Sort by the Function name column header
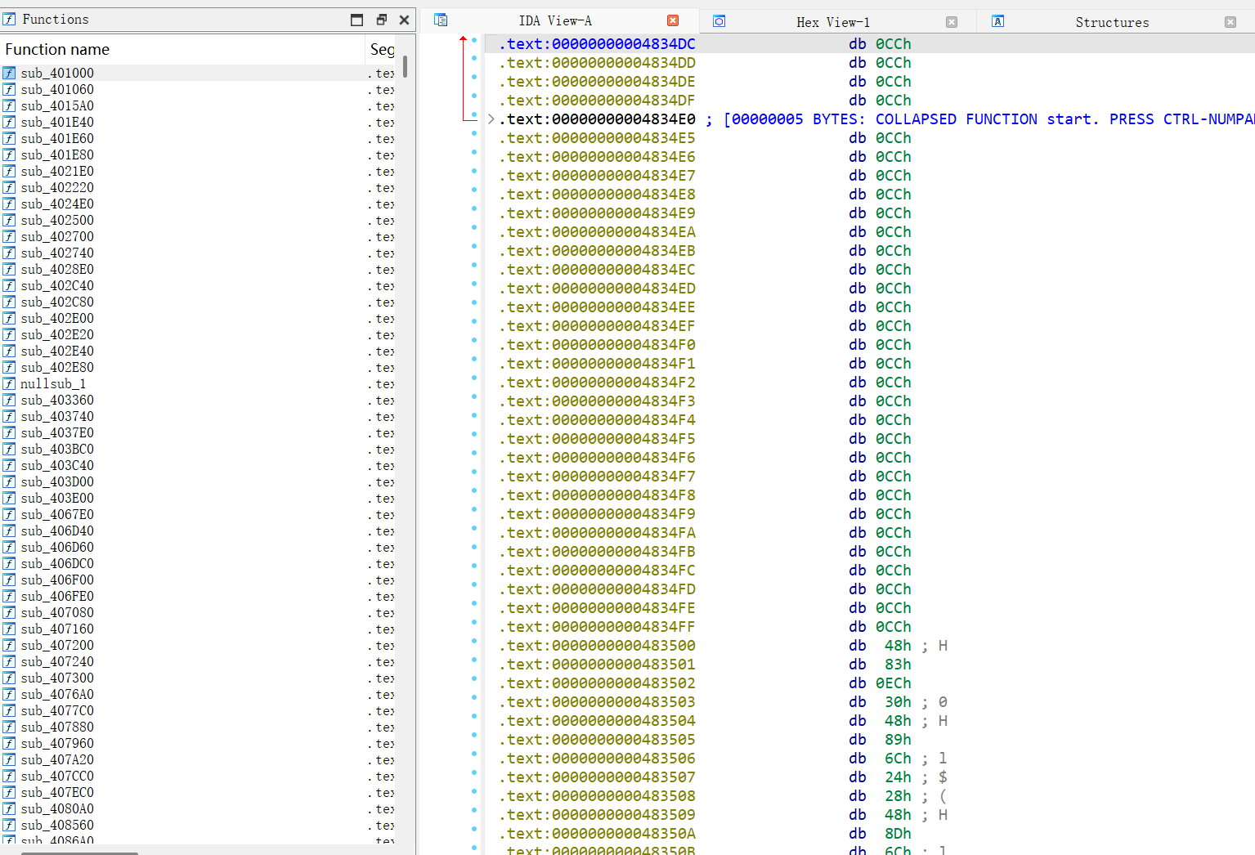The width and height of the screenshot is (1255, 855). [x=183, y=49]
